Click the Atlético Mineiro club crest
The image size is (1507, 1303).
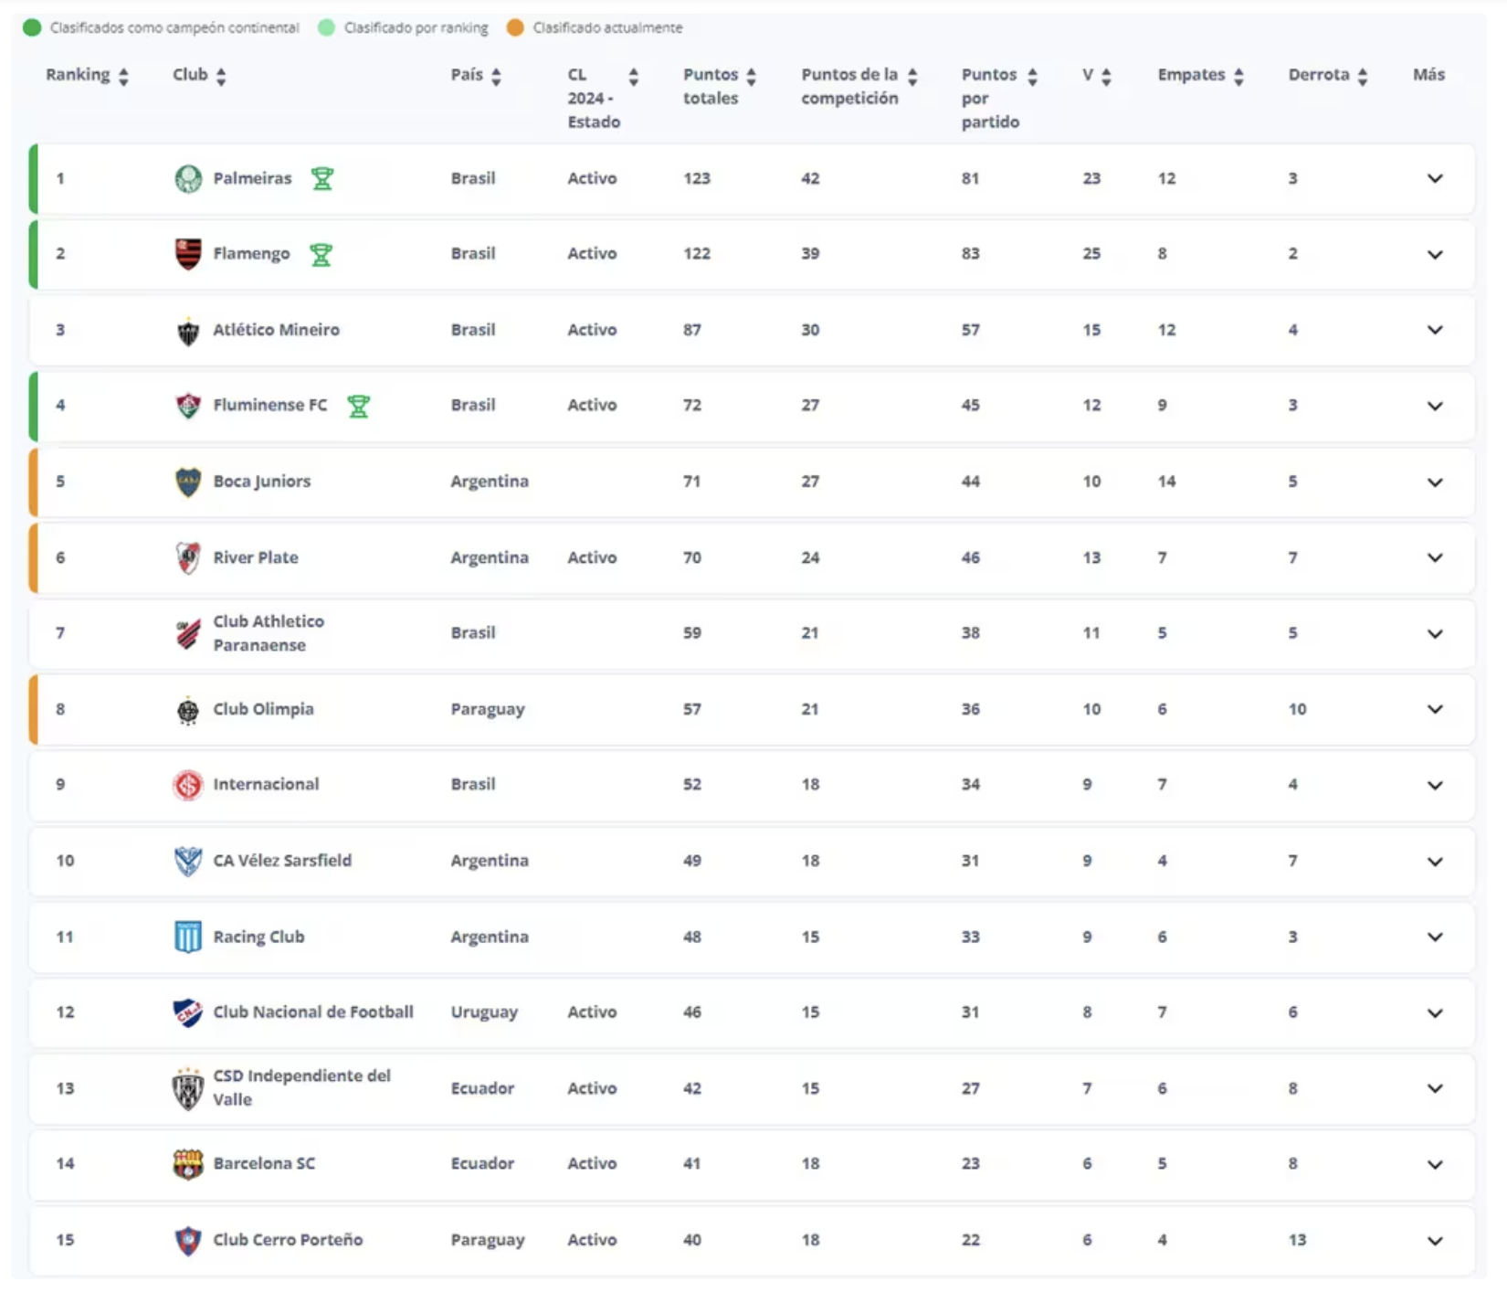pyautogui.click(x=188, y=331)
